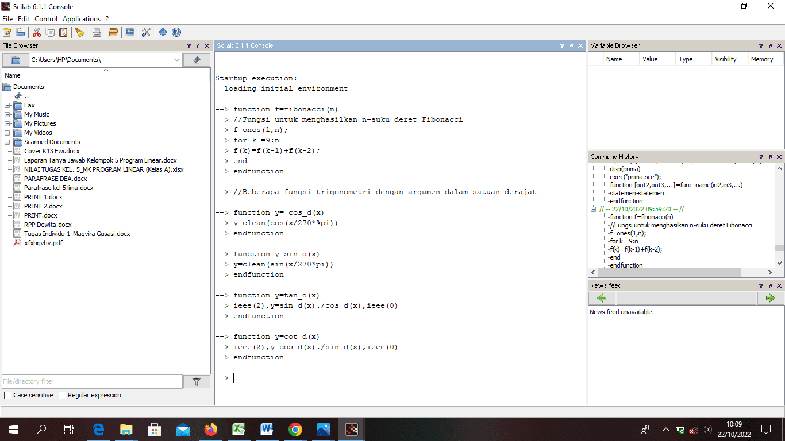Go to parent directory button

coord(197,60)
